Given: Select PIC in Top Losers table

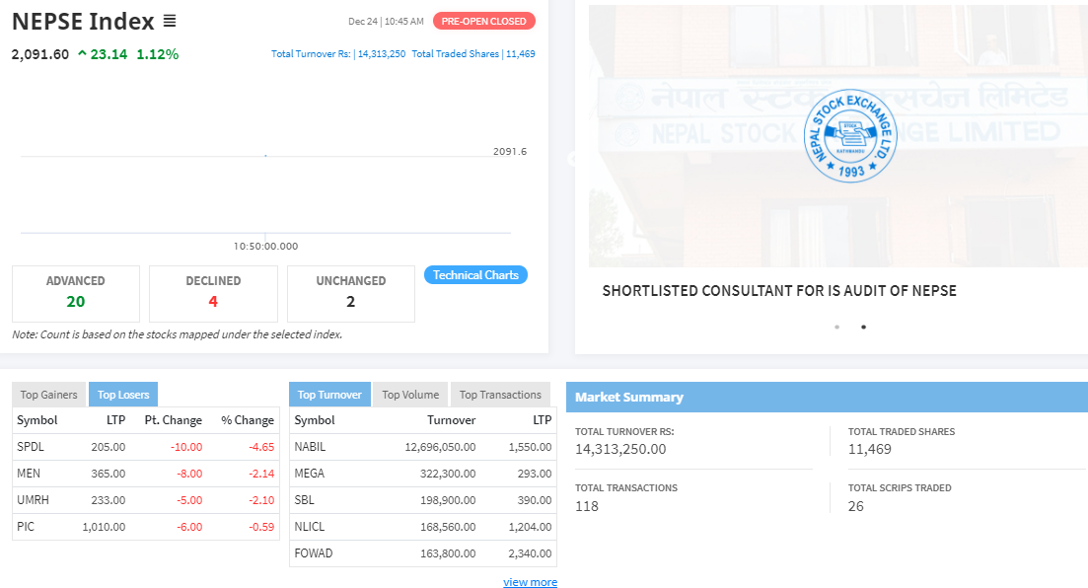Looking at the screenshot, I should click(26, 526).
